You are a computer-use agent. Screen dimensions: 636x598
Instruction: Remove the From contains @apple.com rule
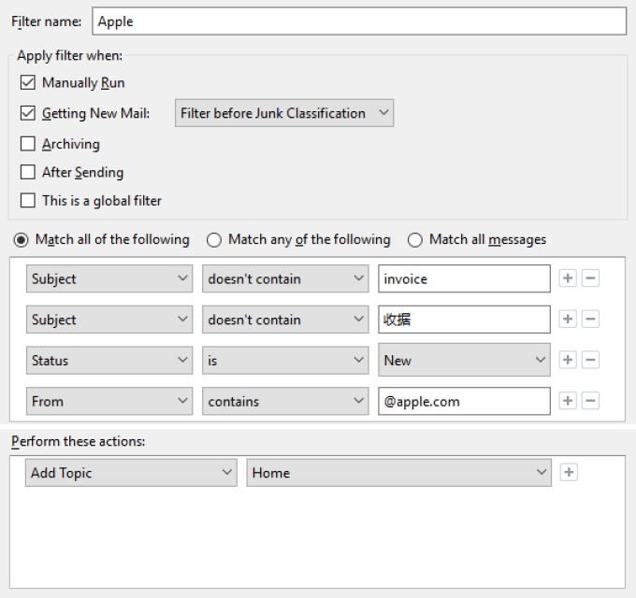pyautogui.click(x=590, y=401)
